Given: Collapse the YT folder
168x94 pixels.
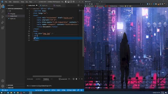Looking at the screenshot, I should point(10,11).
